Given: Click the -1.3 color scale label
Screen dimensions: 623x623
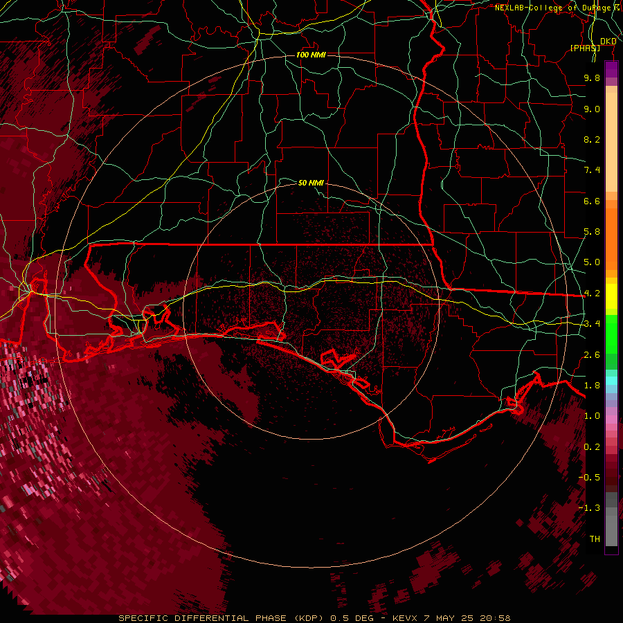Looking at the screenshot, I should pyautogui.click(x=589, y=508).
